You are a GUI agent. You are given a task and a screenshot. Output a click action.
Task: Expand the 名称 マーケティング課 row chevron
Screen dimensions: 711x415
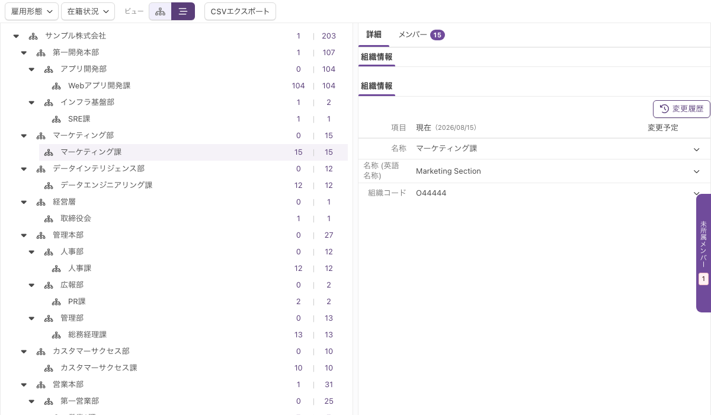(697, 149)
